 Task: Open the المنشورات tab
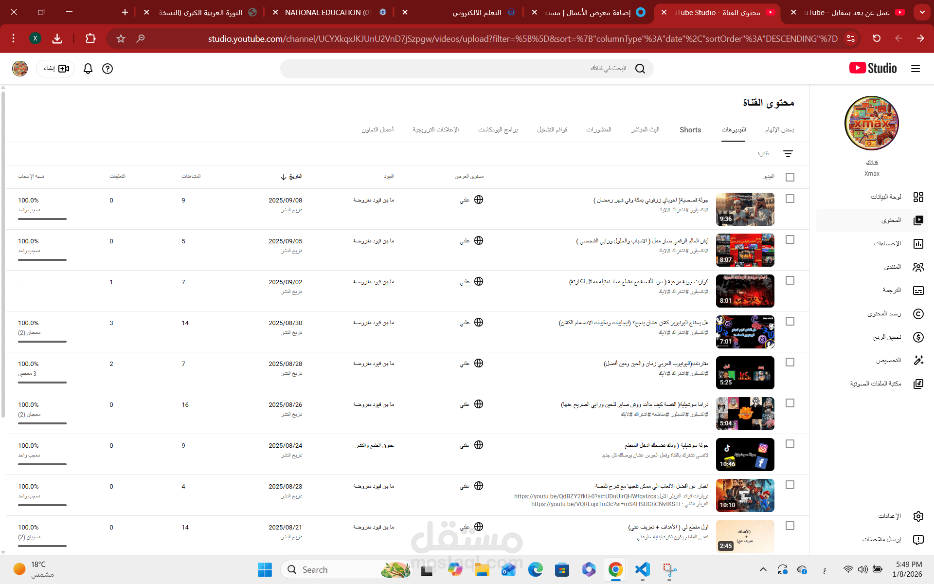tap(599, 129)
